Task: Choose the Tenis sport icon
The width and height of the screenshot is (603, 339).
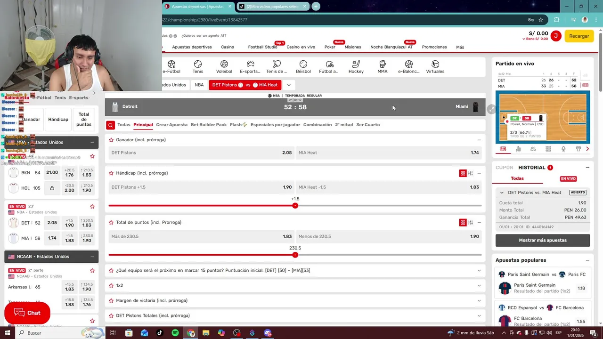Action: [x=198, y=64]
